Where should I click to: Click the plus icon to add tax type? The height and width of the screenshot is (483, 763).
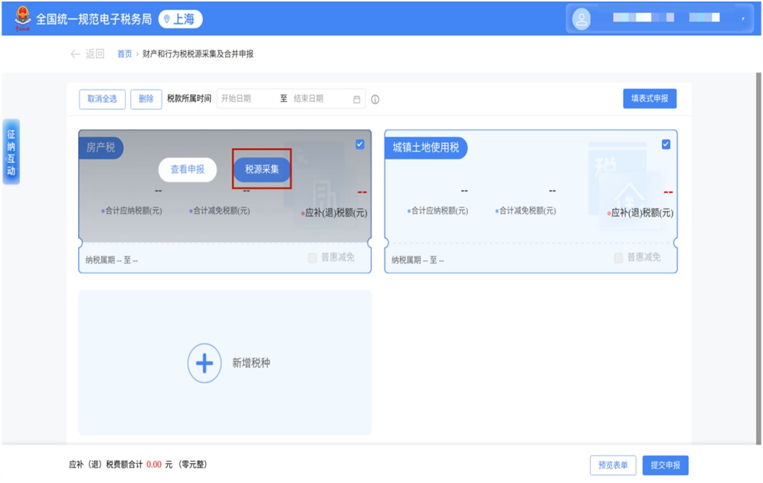click(204, 363)
